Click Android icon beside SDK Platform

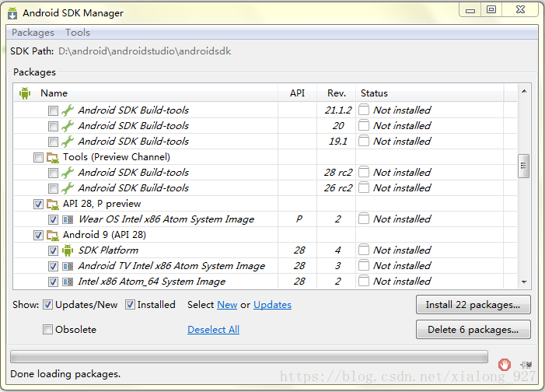[68, 250]
